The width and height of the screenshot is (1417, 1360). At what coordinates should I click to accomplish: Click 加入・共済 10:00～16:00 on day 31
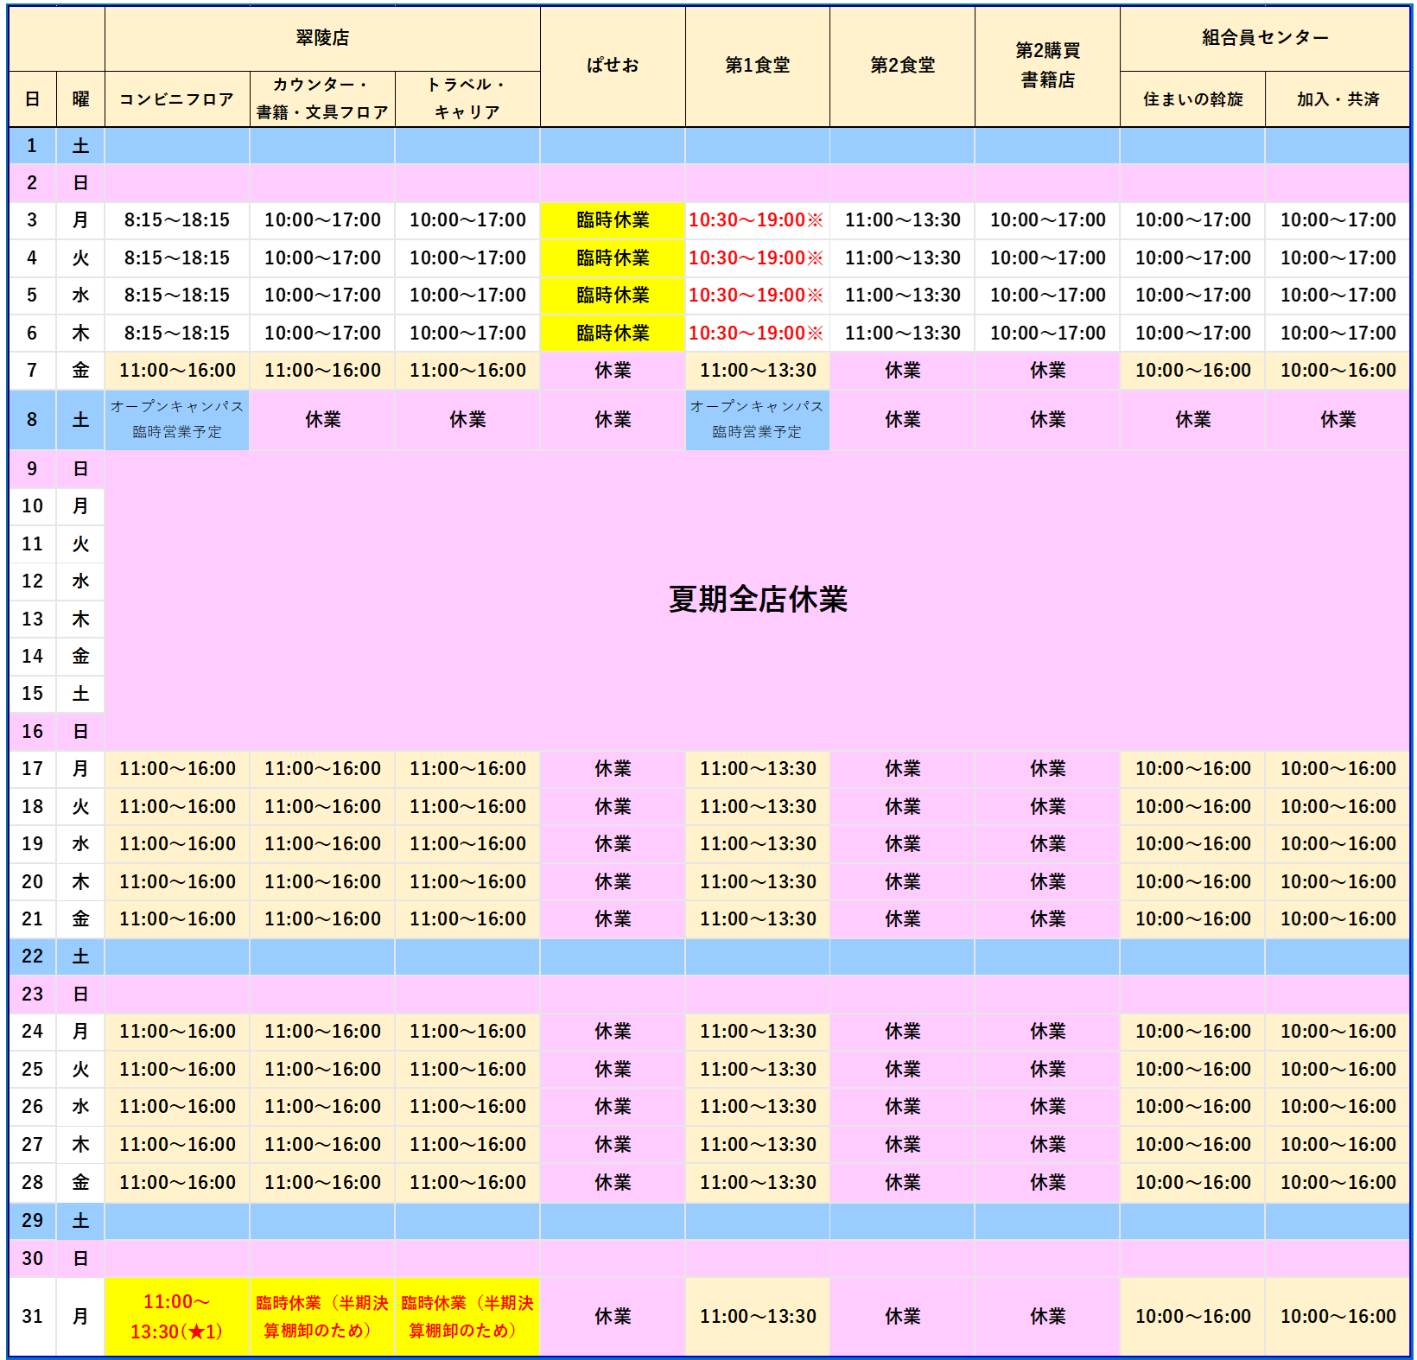point(1338,1317)
